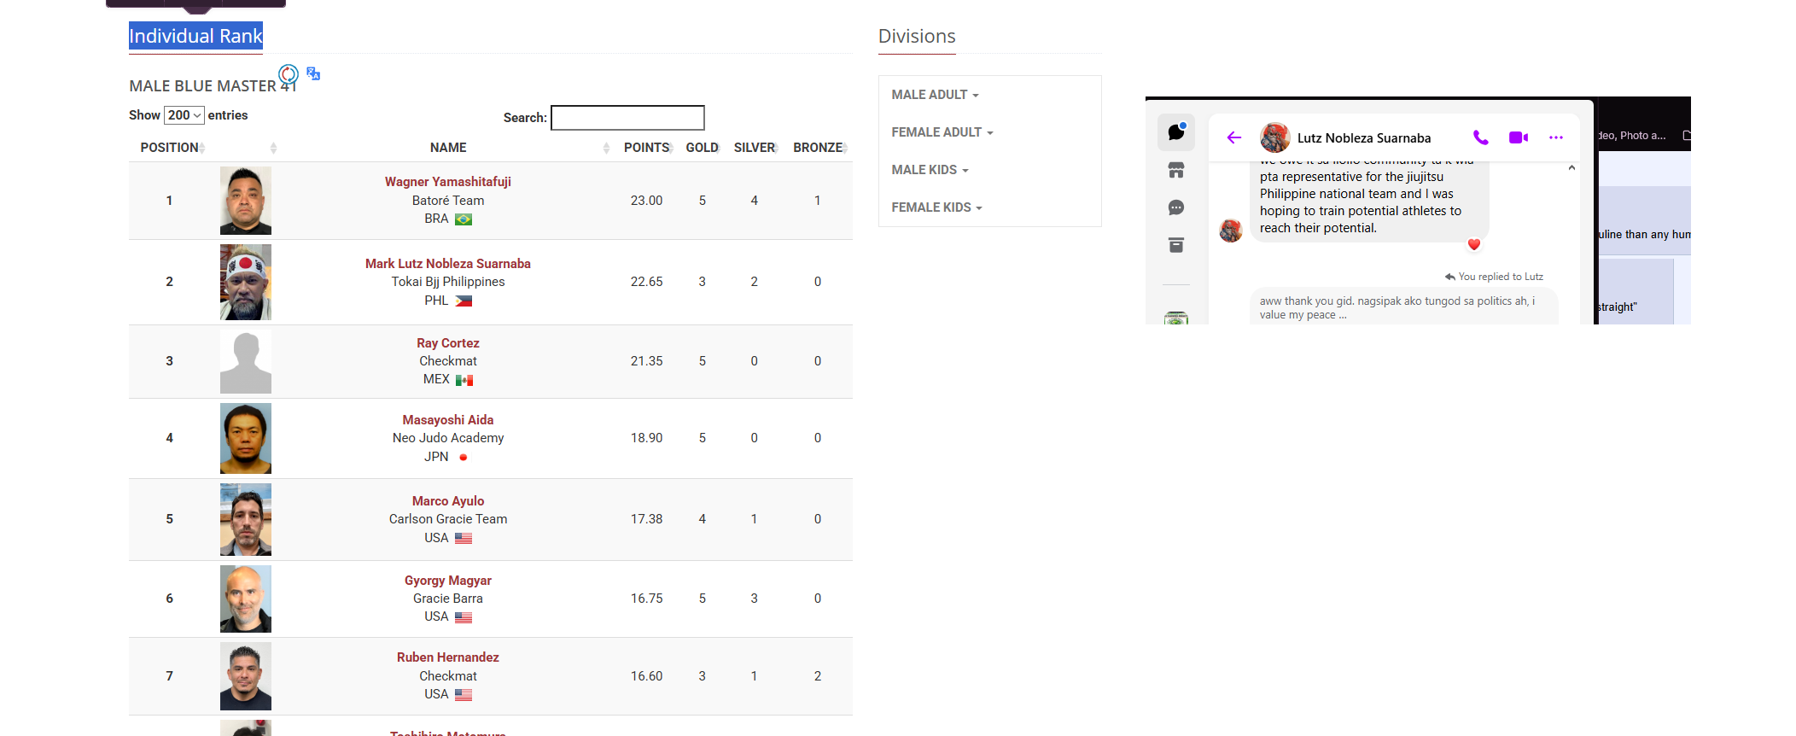
Task: Sort the table by POINTS column
Action: click(x=646, y=148)
